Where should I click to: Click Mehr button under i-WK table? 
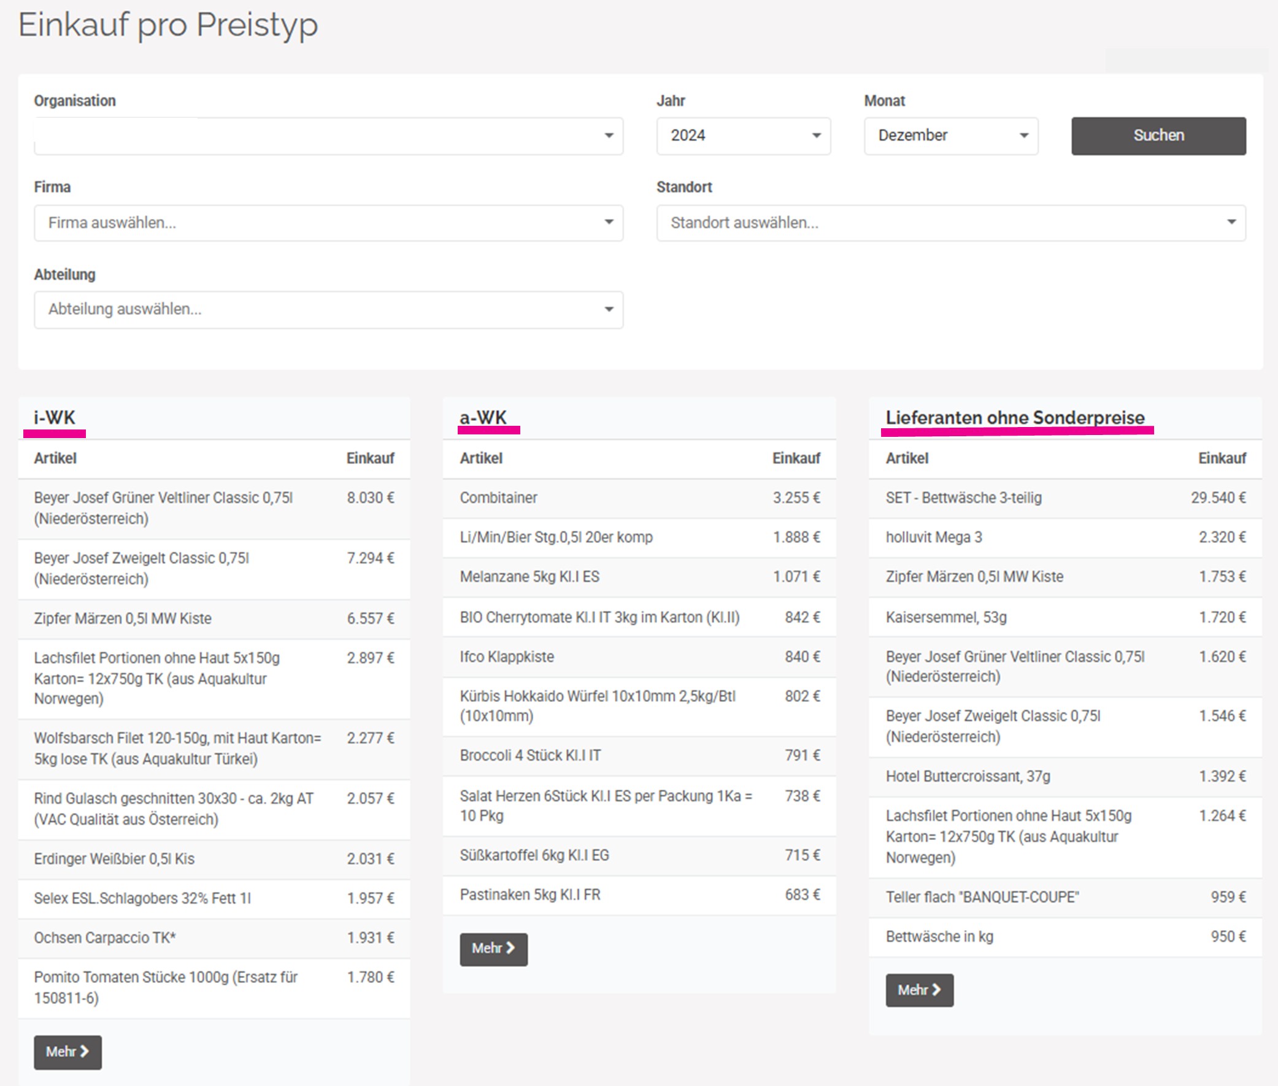67,1052
